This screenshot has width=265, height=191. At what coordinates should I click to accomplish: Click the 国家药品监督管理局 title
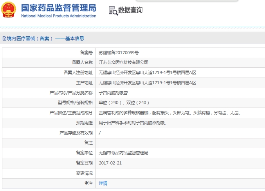[59, 8]
